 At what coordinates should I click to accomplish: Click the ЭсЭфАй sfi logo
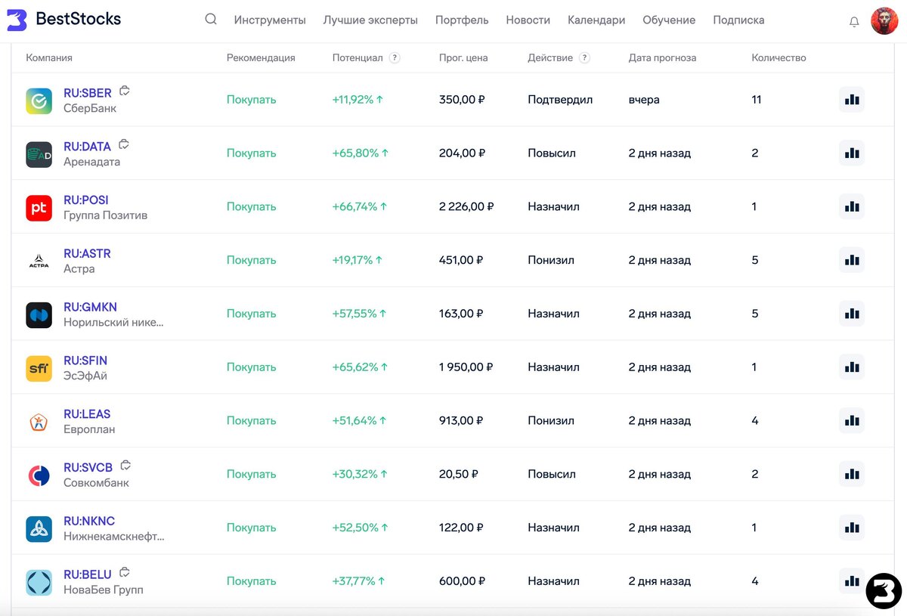pyautogui.click(x=39, y=368)
